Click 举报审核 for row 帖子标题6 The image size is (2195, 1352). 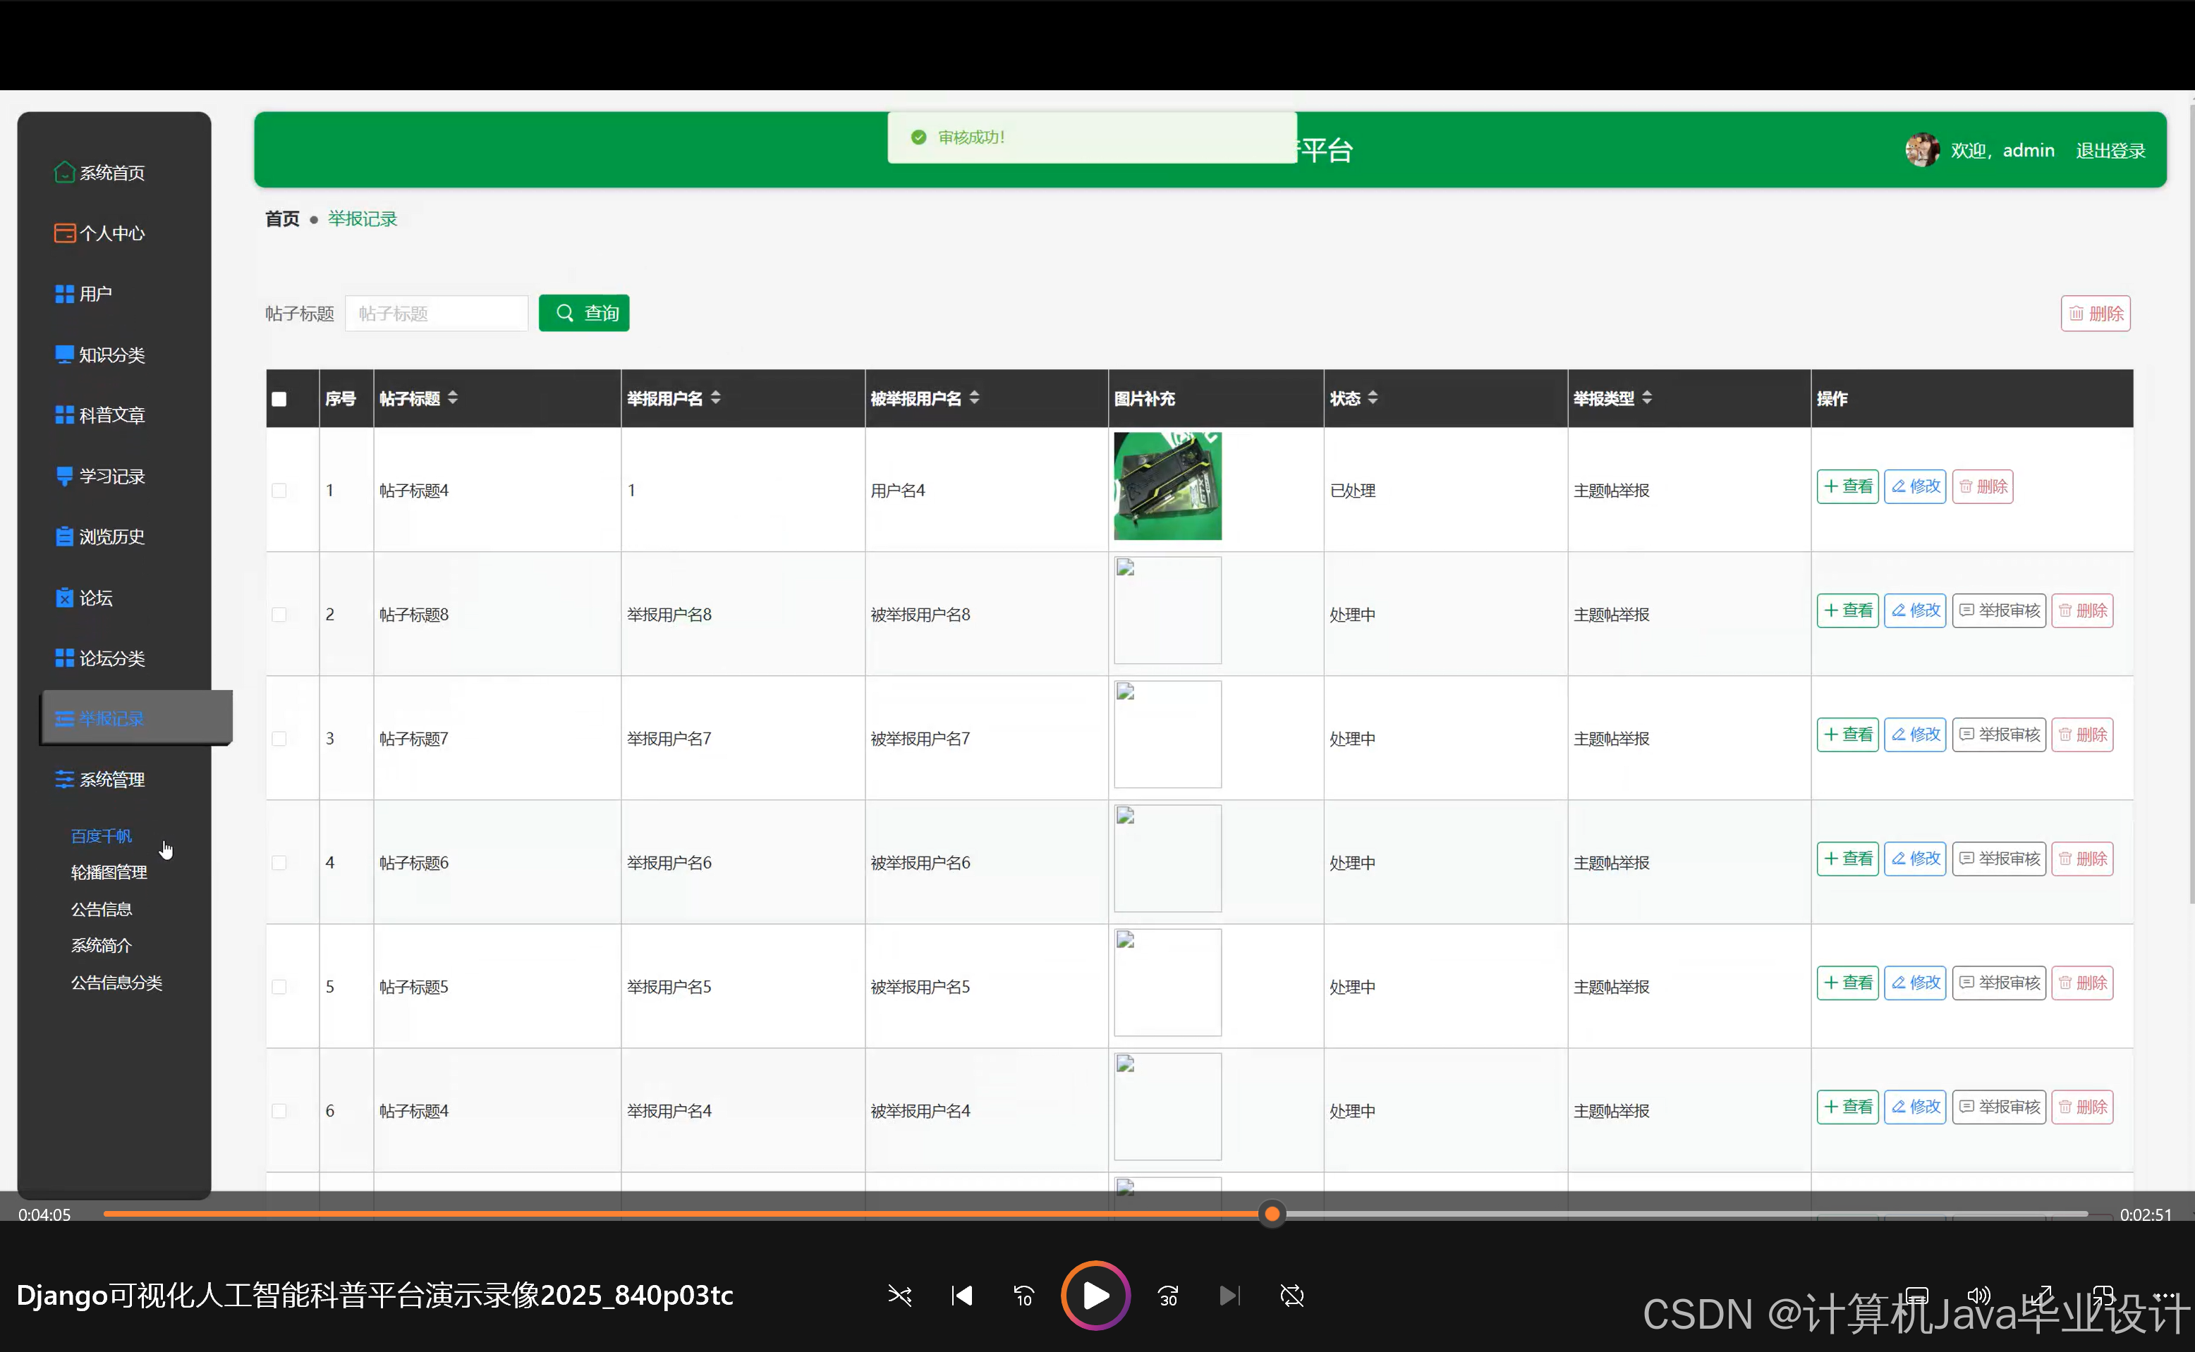(x=1999, y=859)
